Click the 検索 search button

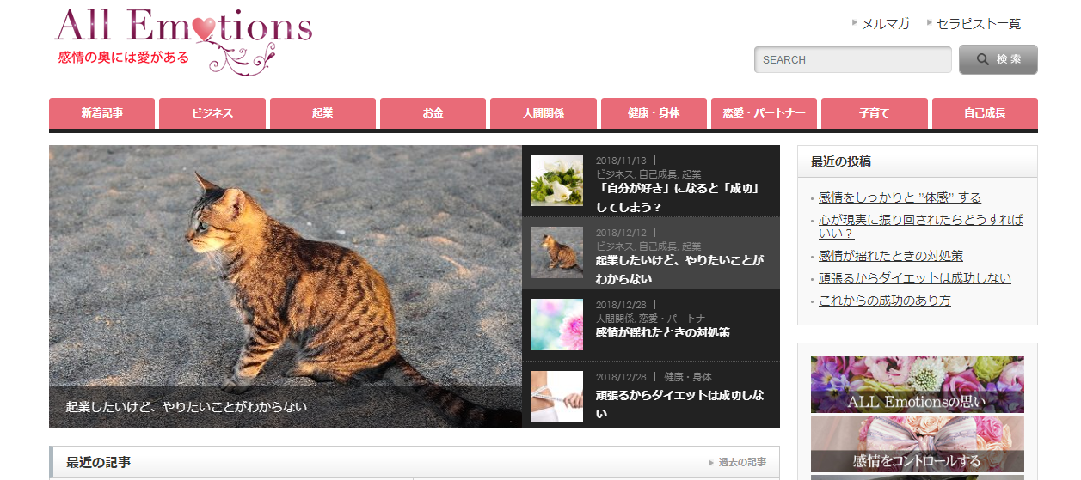pyautogui.click(x=998, y=60)
